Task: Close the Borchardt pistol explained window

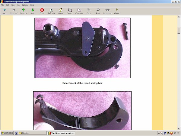Action: tap(179, 2)
